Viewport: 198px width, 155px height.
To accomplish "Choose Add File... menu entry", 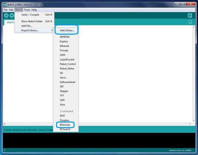I will (x=34, y=26).
